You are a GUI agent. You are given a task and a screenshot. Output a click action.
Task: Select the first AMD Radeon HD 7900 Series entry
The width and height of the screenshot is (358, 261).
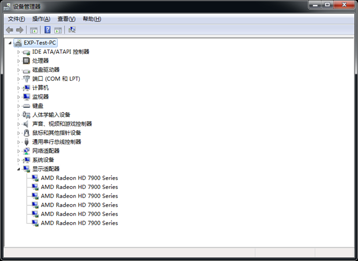79,178
